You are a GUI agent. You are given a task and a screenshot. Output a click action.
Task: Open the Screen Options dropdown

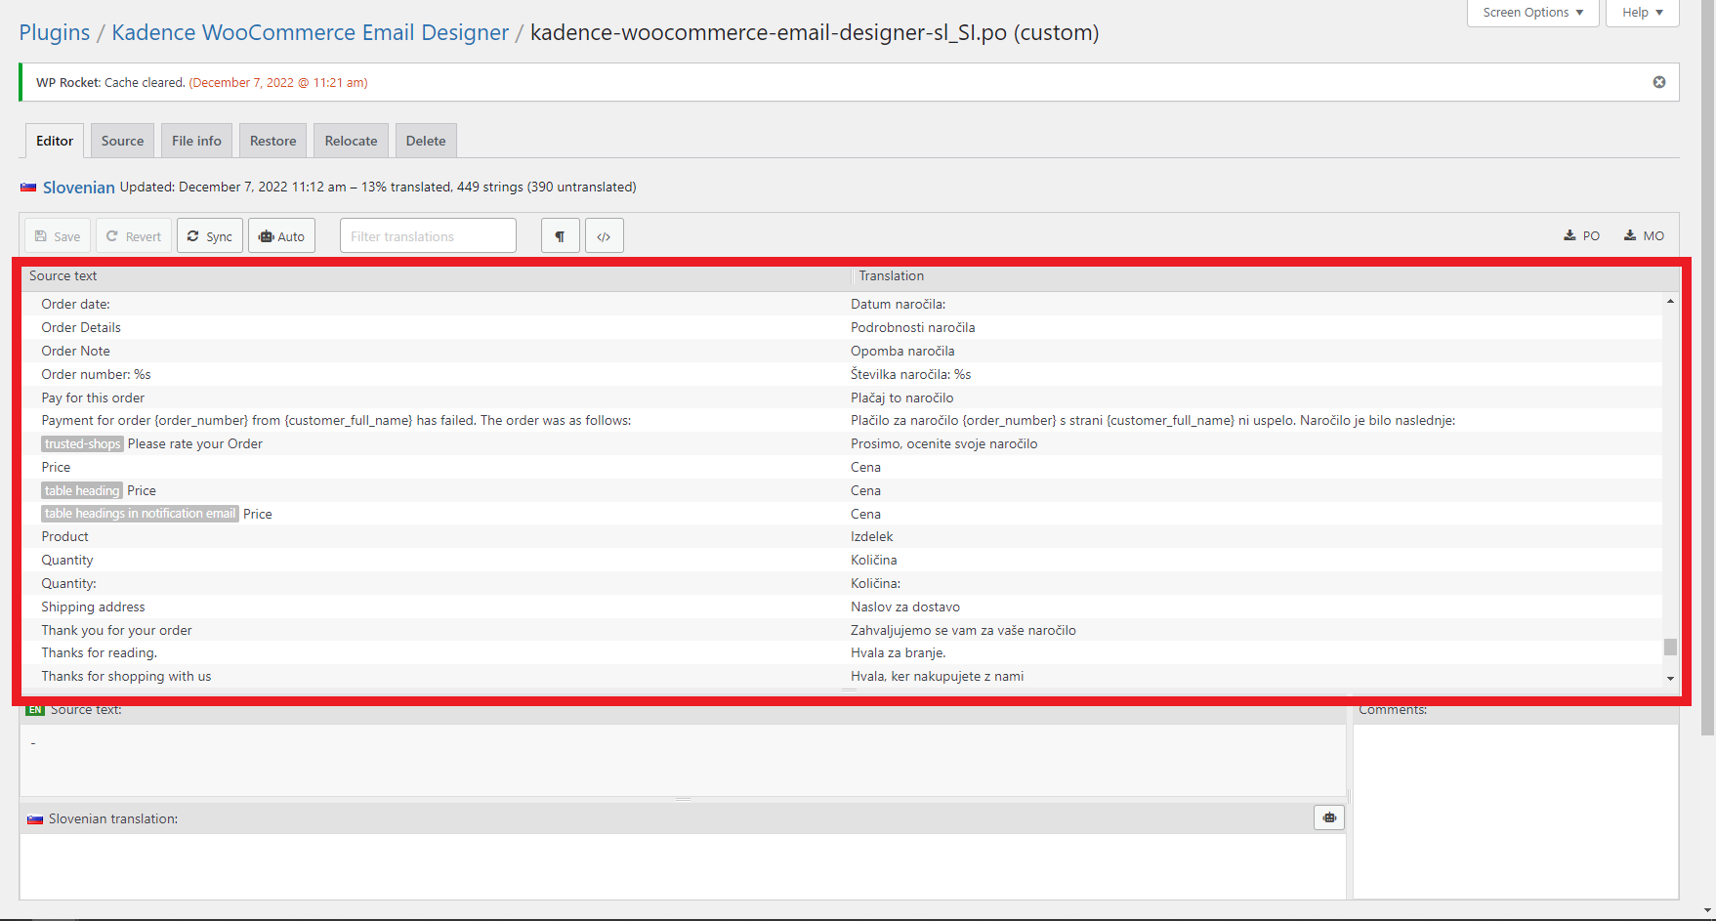point(1532,13)
